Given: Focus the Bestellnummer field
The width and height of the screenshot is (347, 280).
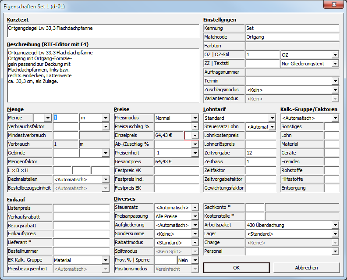Looking at the screenshot, I should pyautogui.click(x=81, y=251).
